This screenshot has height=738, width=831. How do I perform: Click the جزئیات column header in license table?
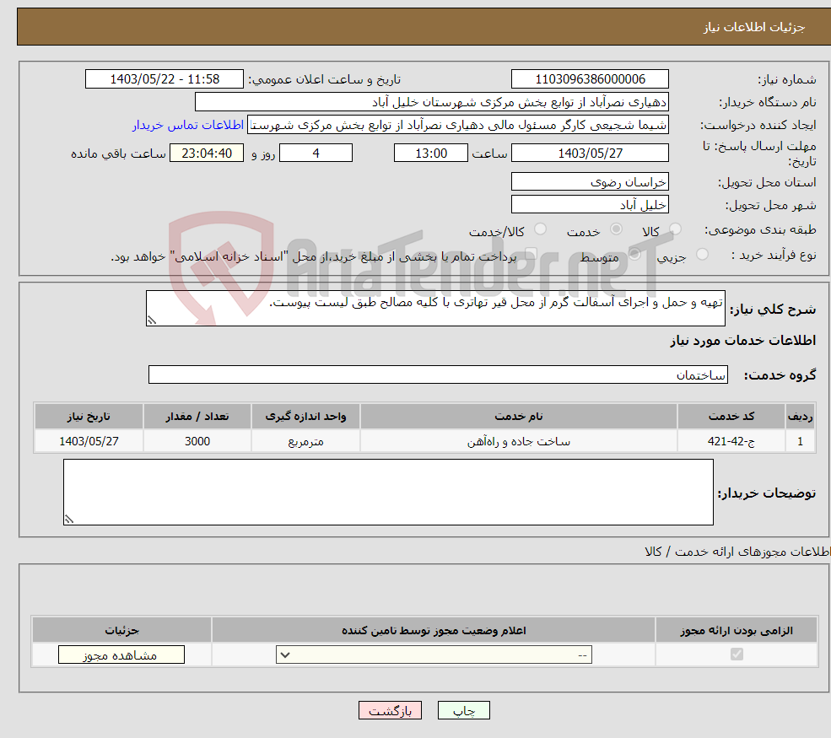coord(121,630)
